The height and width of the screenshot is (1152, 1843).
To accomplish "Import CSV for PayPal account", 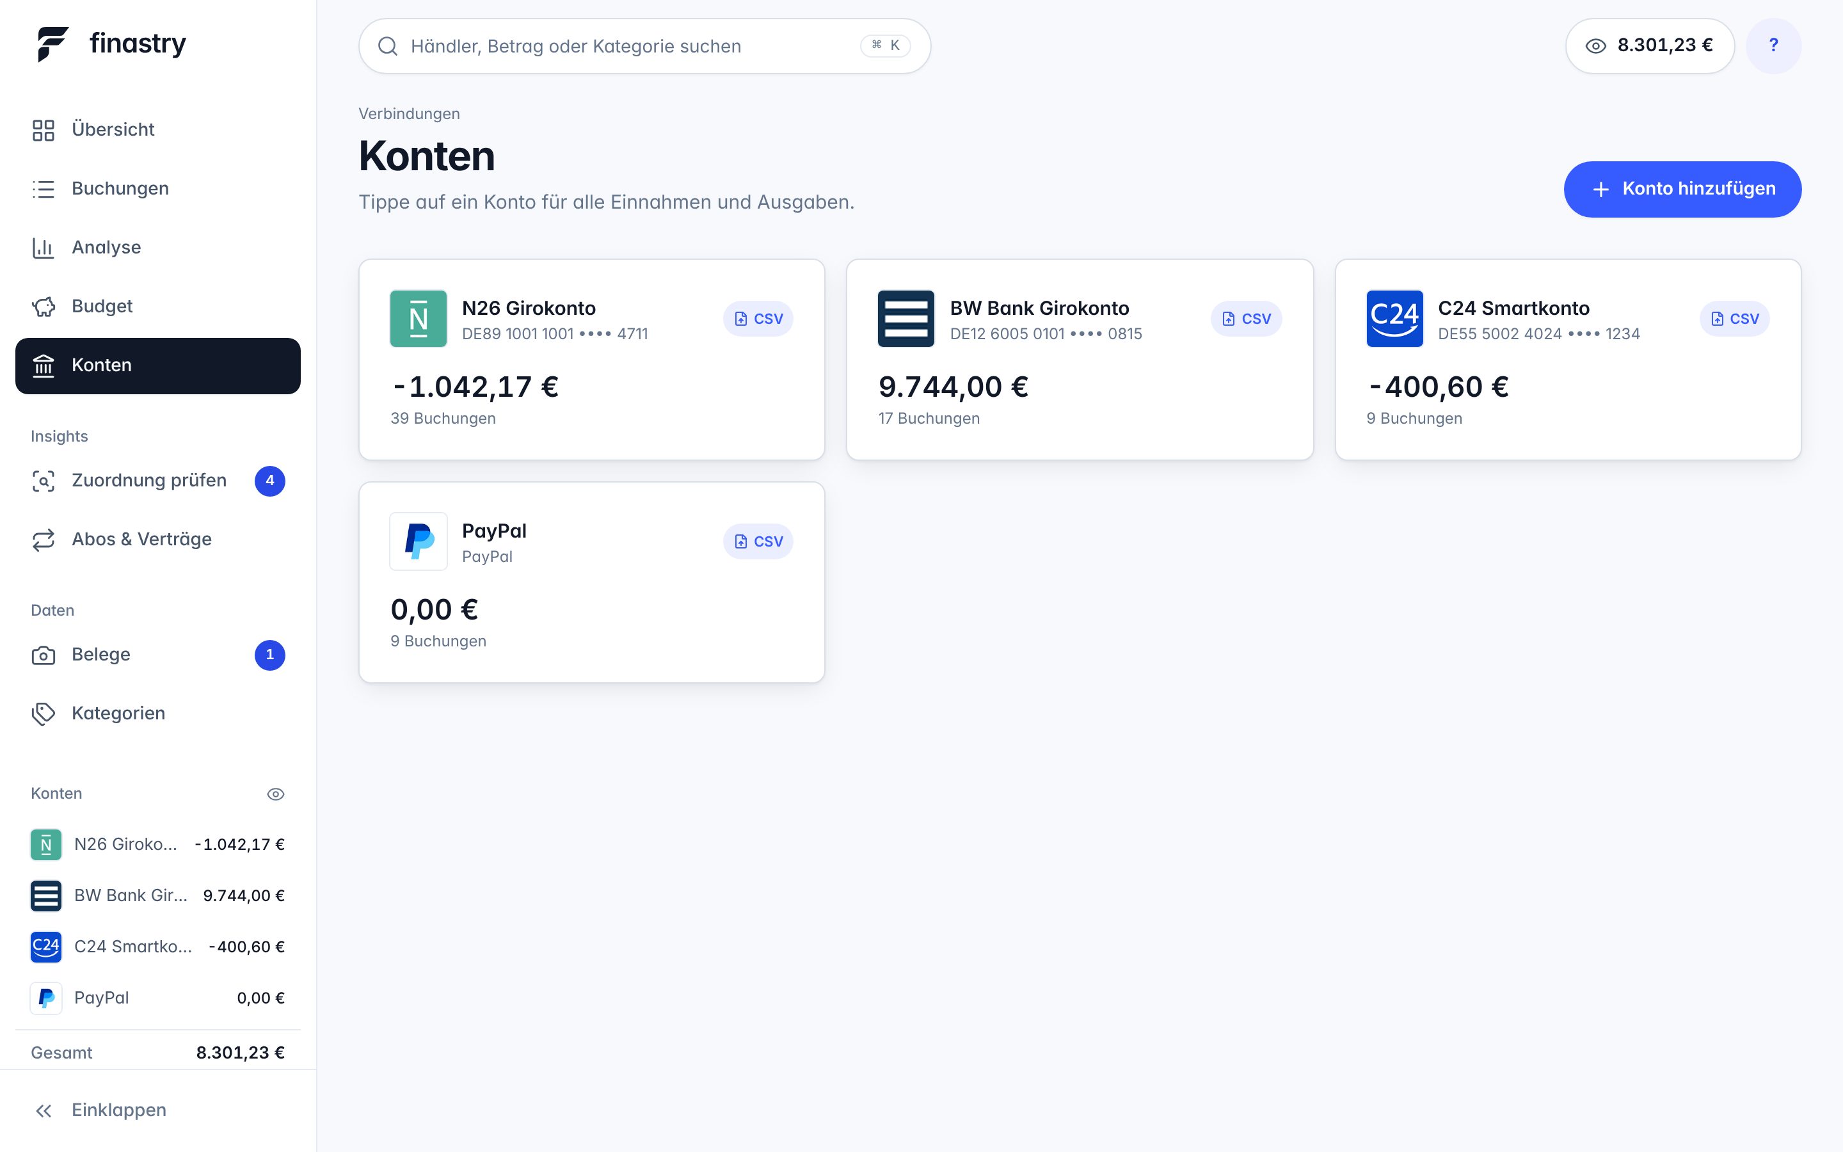I will (758, 541).
